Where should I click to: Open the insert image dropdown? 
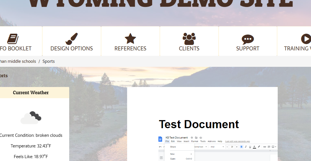(274, 147)
